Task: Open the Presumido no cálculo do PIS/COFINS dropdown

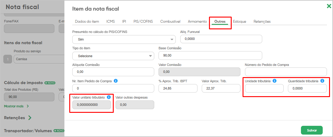Action: (124, 39)
